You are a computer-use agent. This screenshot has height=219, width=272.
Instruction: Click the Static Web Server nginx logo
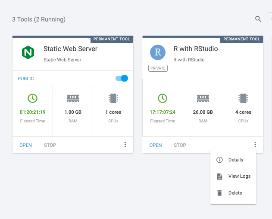click(28, 52)
